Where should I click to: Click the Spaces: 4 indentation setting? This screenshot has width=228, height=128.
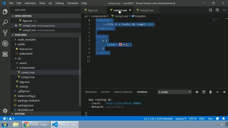click(x=181, y=118)
